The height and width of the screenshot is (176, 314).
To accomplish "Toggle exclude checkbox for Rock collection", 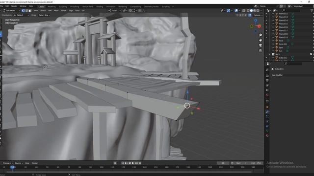I will click(311, 54).
